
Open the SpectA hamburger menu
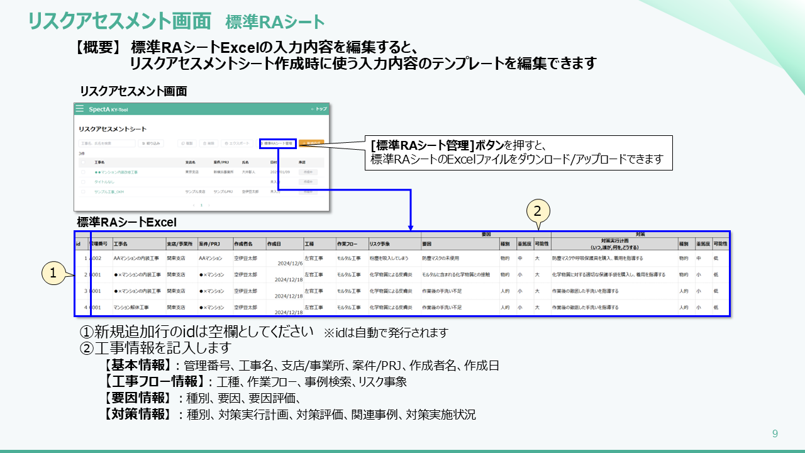[79, 109]
